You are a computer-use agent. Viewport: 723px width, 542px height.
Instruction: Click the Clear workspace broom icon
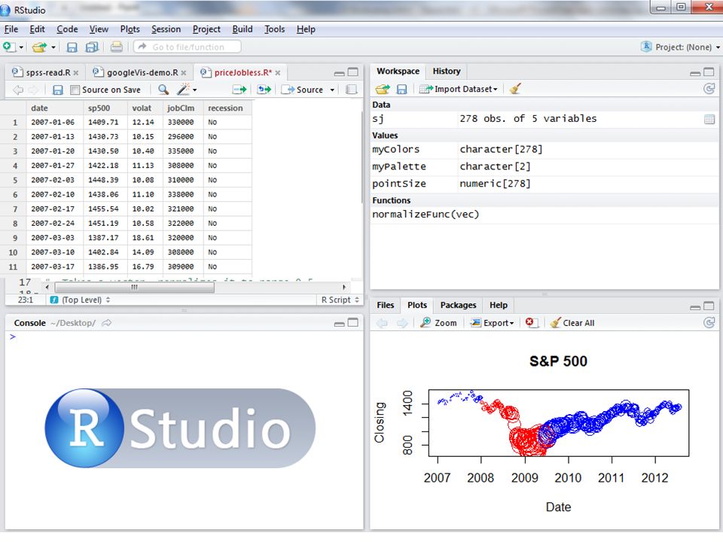coord(515,89)
